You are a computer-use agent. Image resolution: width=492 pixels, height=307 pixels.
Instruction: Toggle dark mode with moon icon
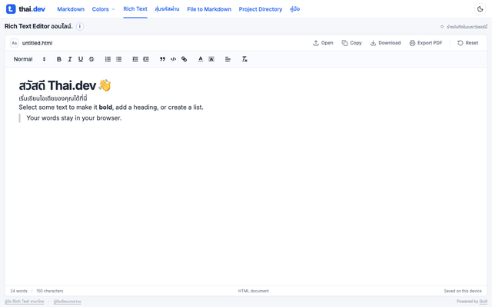click(480, 9)
